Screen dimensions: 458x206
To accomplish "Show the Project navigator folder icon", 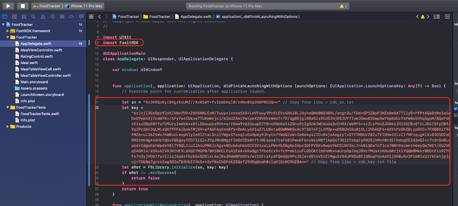I will pos(5,16).
